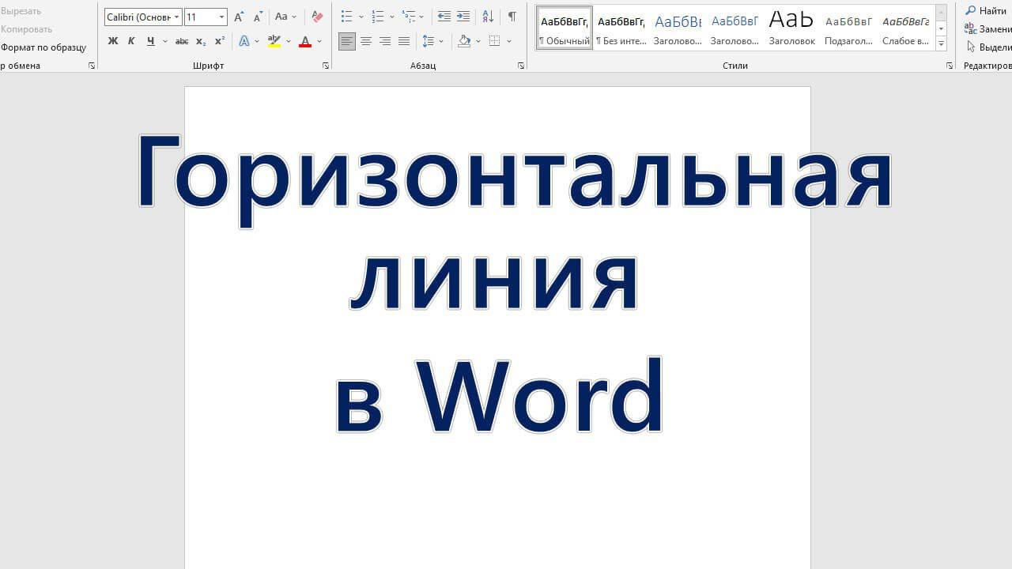Click the text 'в Word' in the document
Image resolution: width=1012 pixels, height=569 pixels.
pyautogui.click(x=500, y=395)
